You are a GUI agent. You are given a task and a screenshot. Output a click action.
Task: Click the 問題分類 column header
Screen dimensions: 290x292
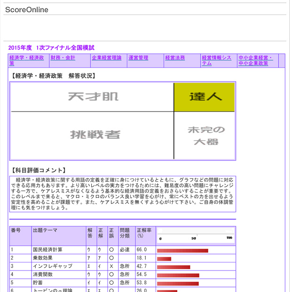point(127,236)
